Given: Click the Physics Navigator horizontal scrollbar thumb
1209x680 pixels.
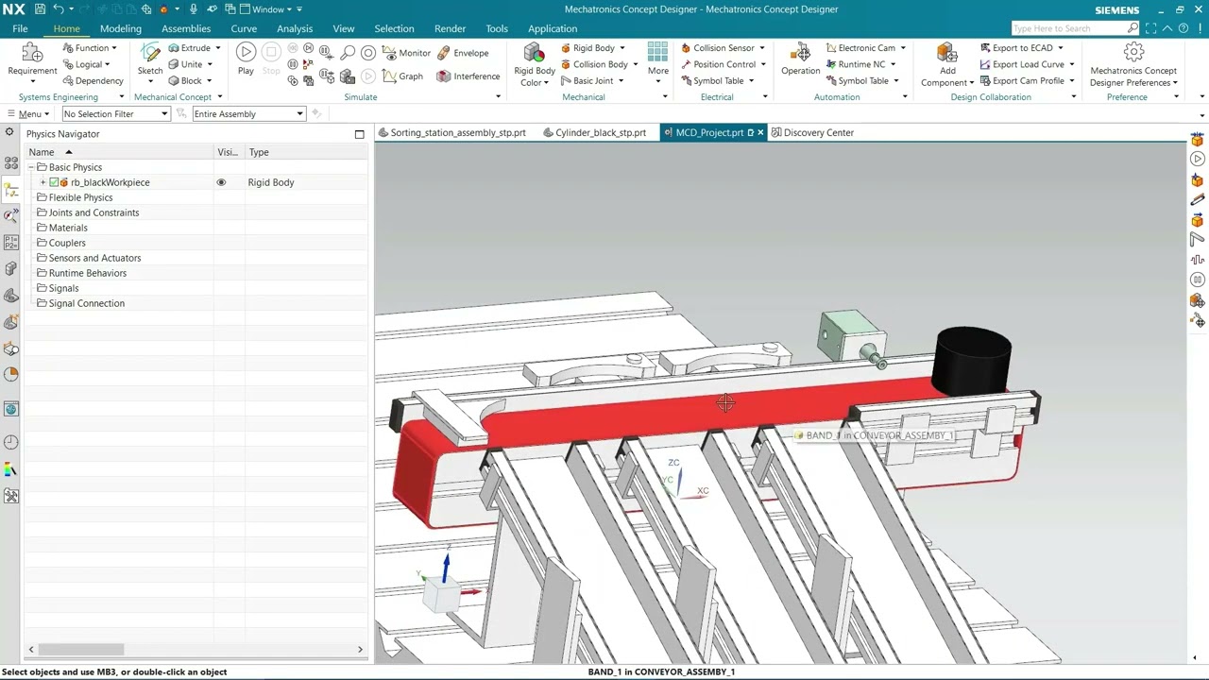Looking at the screenshot, I should pyautogui.click(x=80, y=649).
